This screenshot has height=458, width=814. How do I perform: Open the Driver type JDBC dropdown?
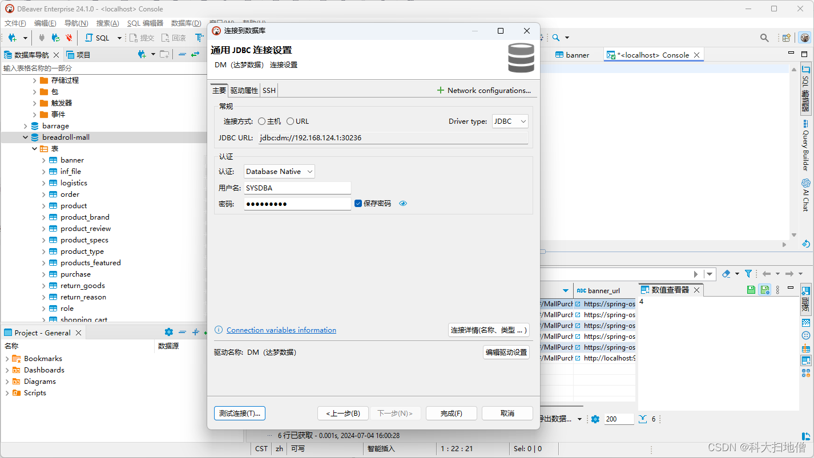click(x=510, y=121)
